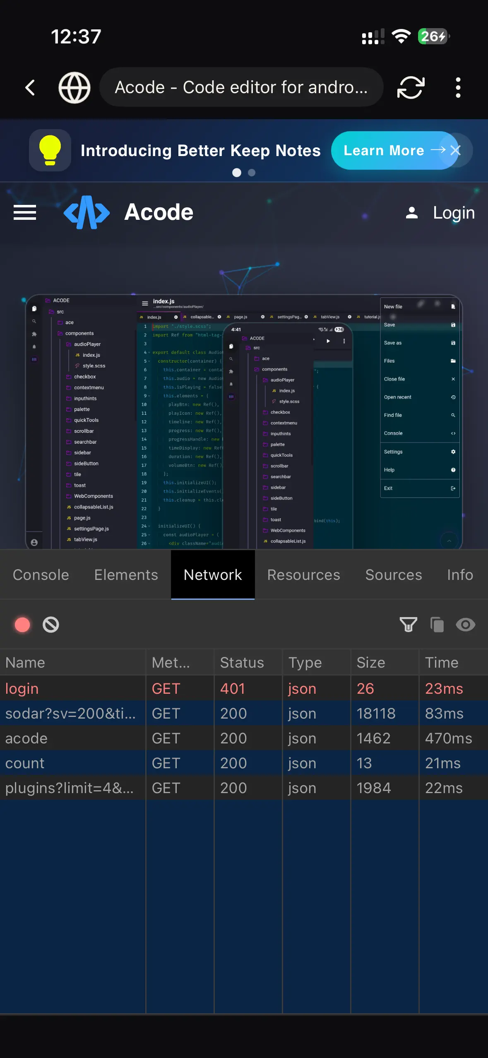Open the Resources tab
The width and height of the screenshot is (488, 1058).
point(303,575)
